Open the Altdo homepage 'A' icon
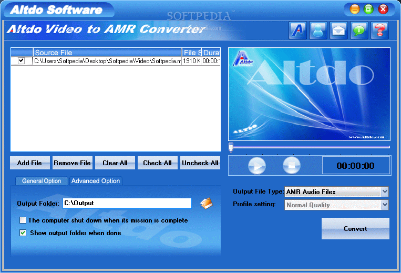401x273 pixels. 297,31
